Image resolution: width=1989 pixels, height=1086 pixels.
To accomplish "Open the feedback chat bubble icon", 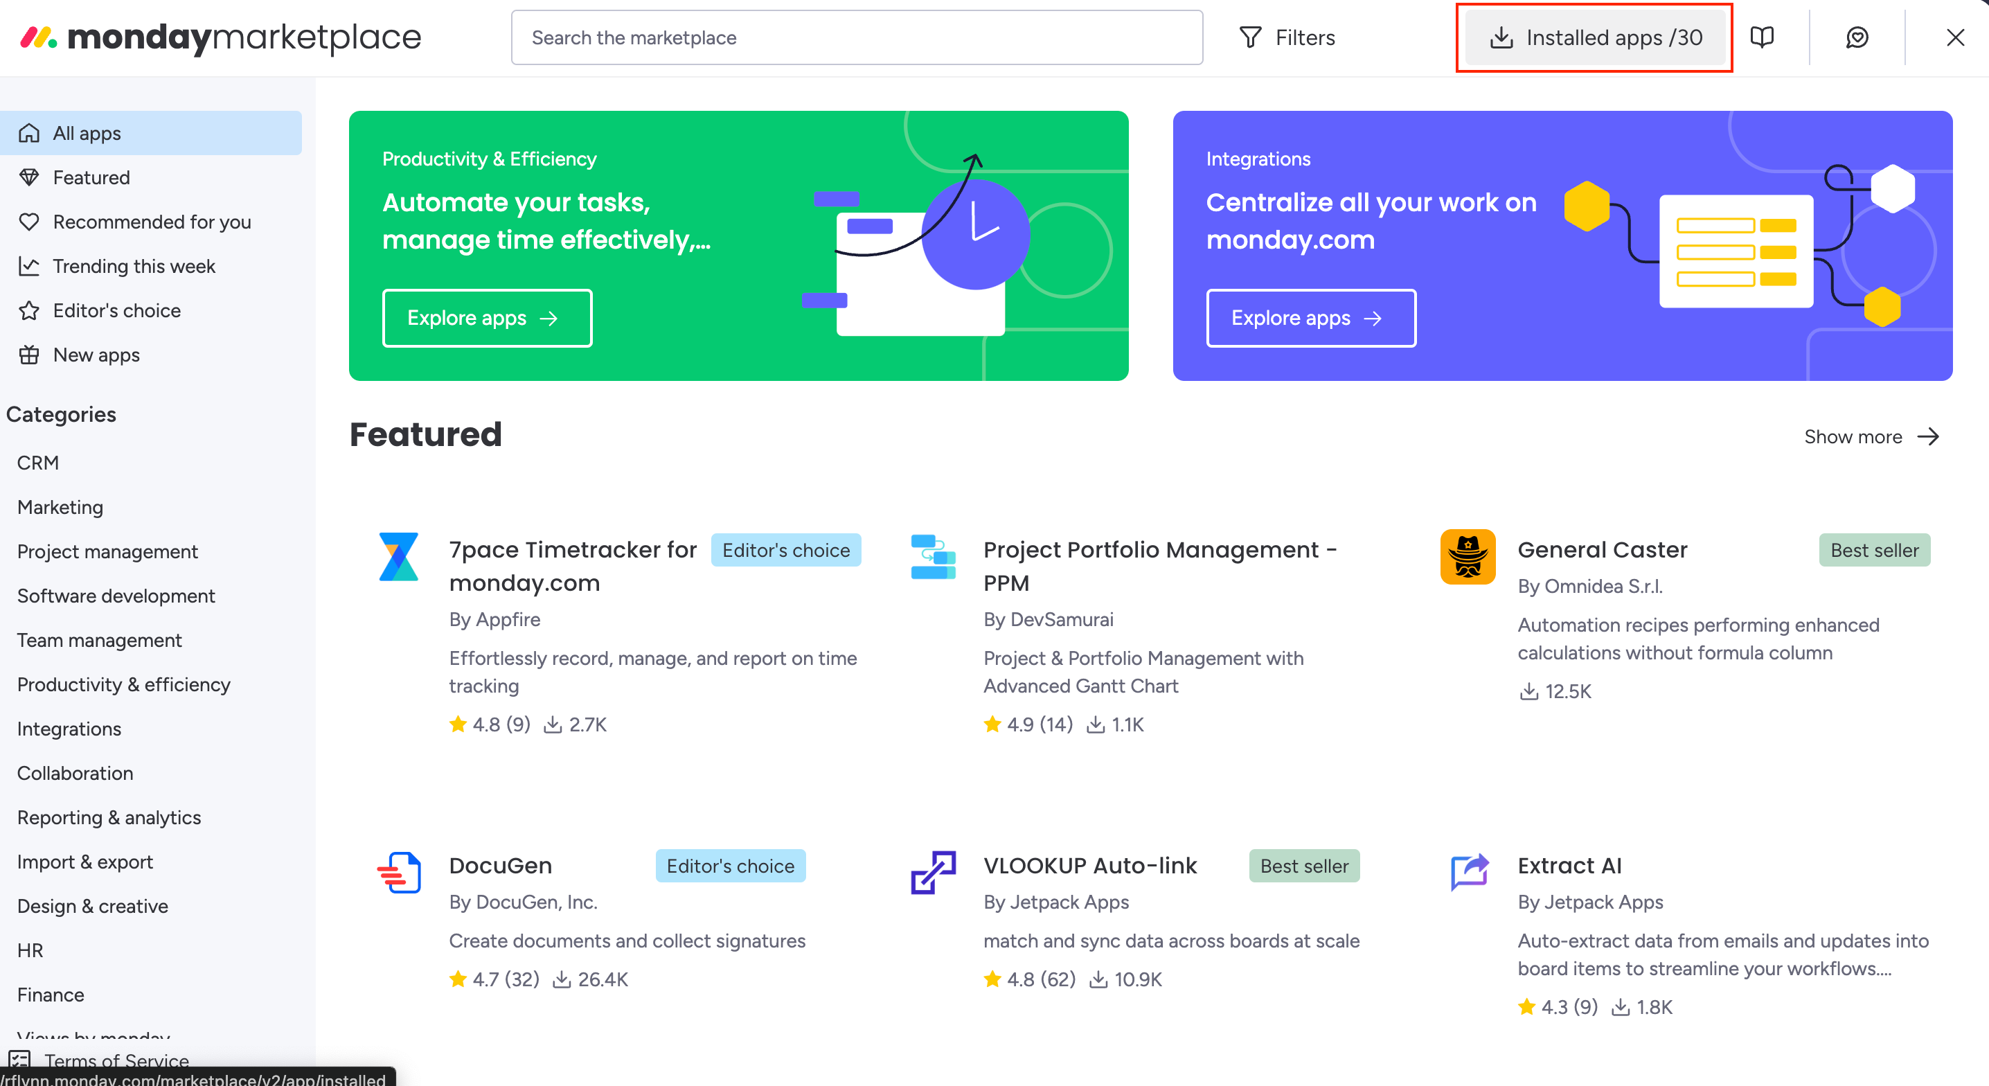I will 1856,37.
